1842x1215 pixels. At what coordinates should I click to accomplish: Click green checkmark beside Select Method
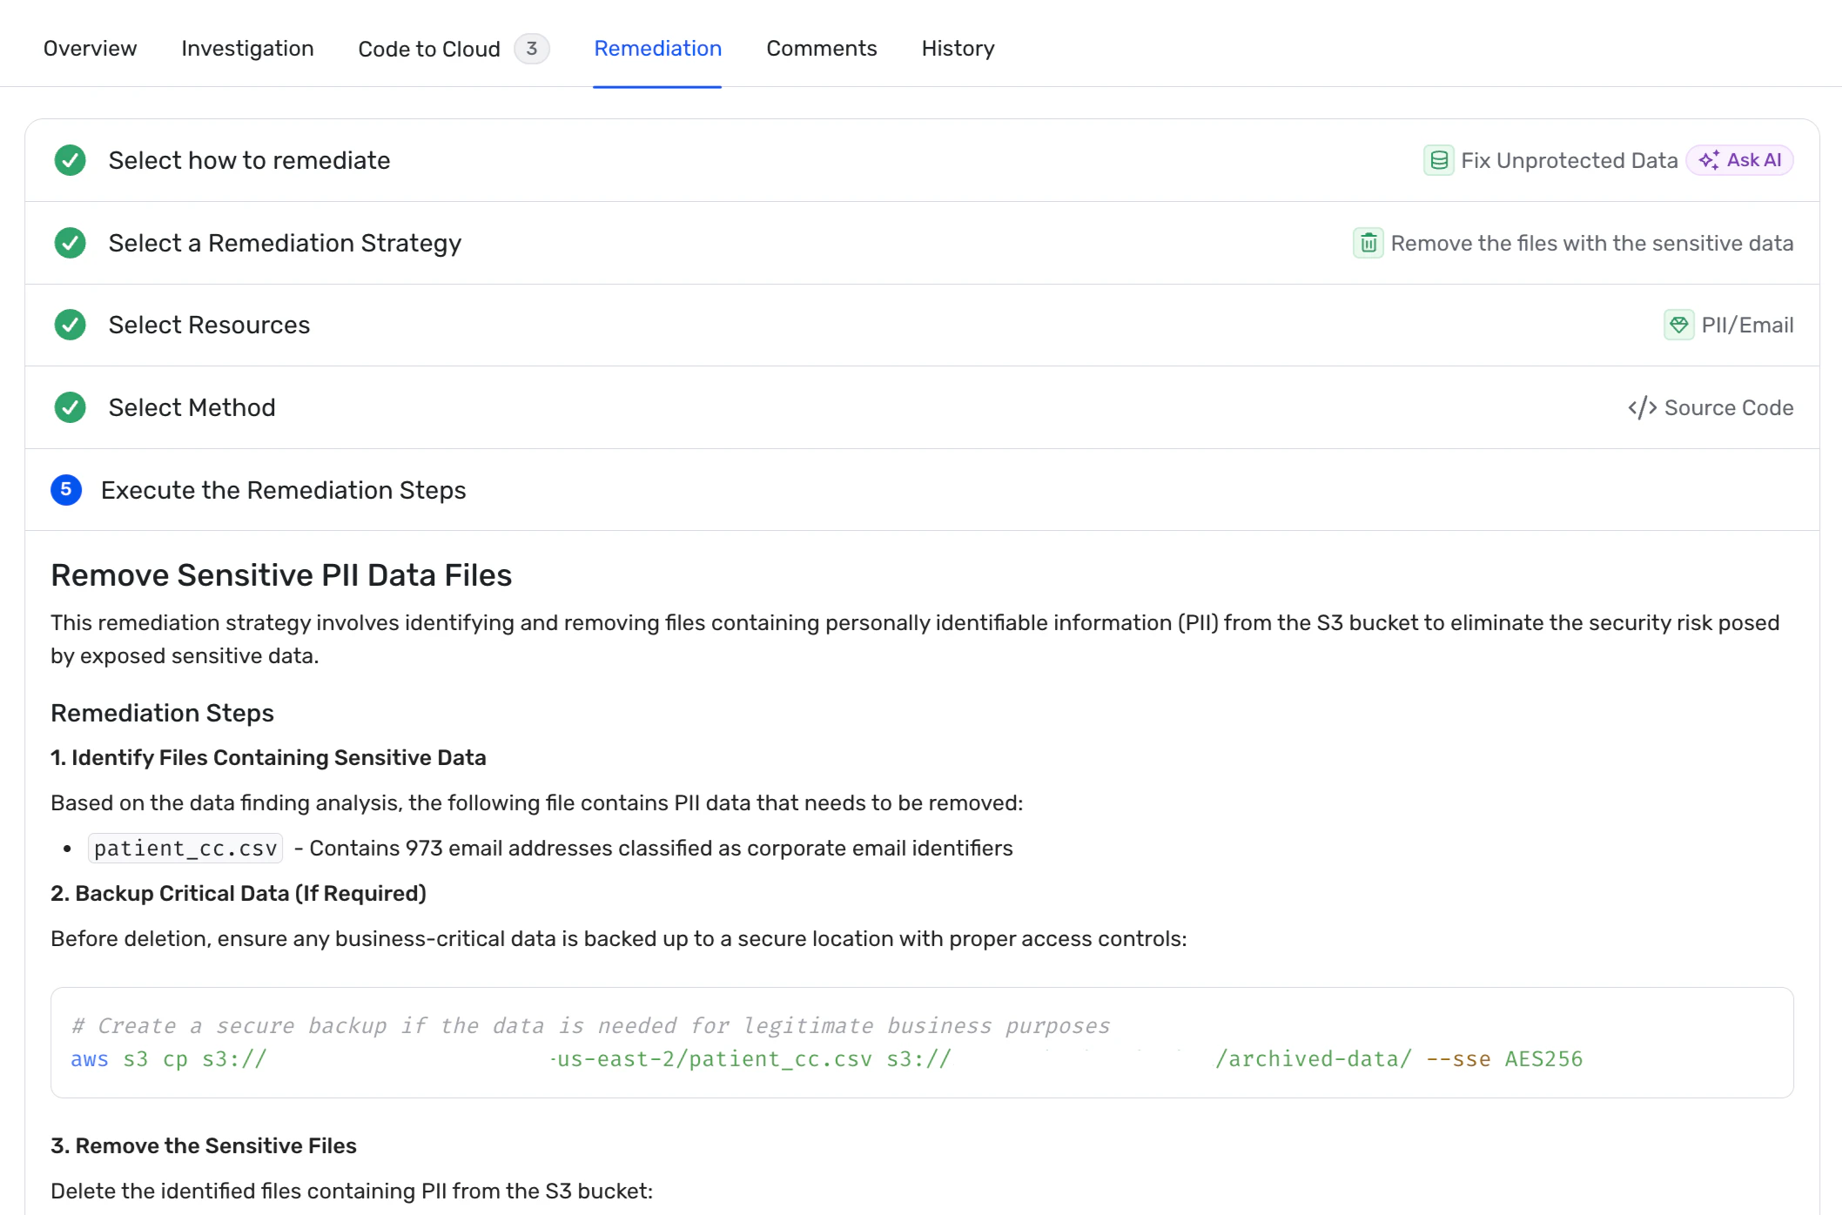tap(70, 407)
